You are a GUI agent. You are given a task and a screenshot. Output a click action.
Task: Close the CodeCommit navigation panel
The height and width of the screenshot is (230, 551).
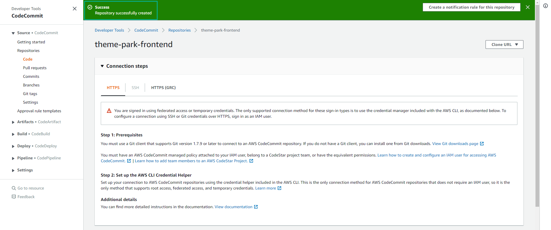(75, 9)
